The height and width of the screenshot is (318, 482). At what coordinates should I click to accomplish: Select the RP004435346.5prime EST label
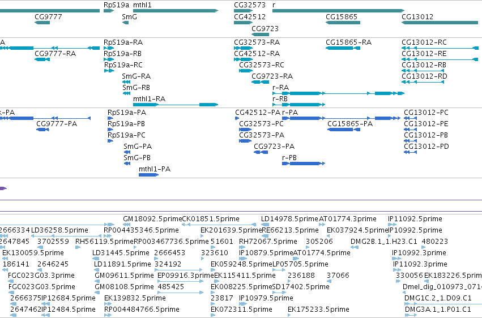point(141,230)
